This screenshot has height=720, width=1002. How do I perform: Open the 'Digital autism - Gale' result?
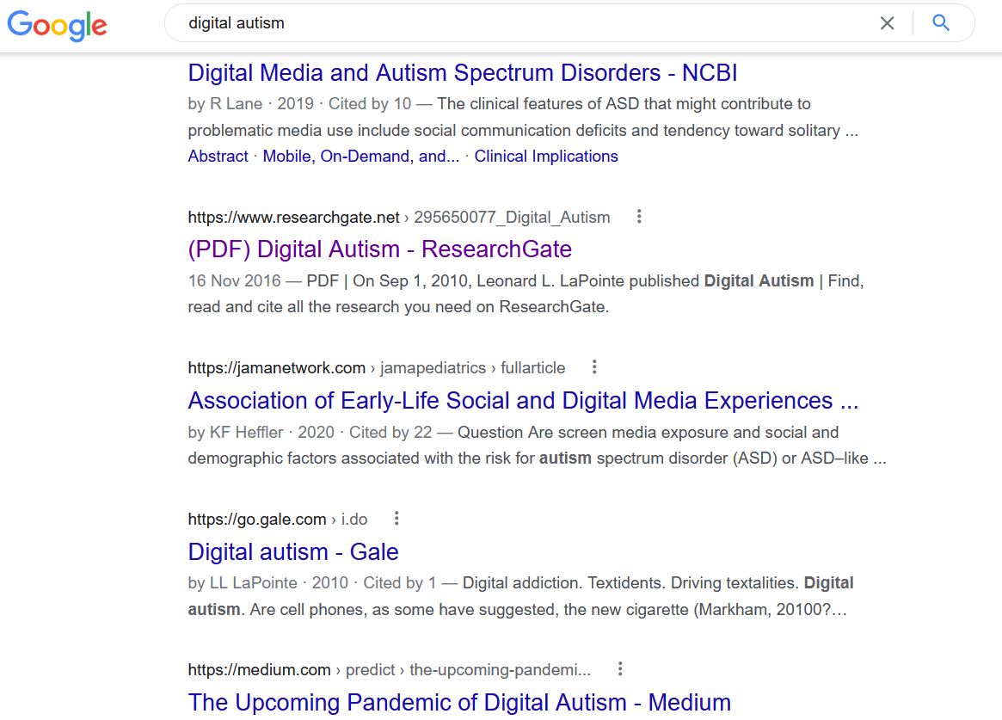point(293,551)
